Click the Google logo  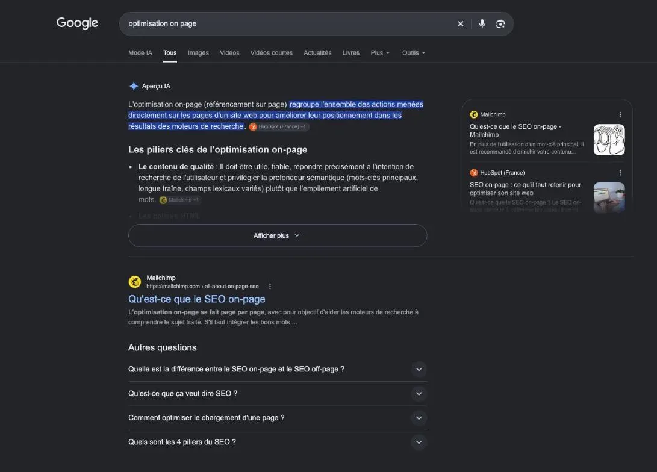pyautogui.click(x=77, y=23)
